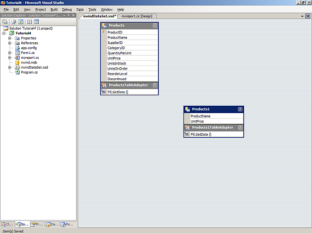312x234 pixels.
Task: Open the Solution Explorer window position dropdown
Action: (x=64, y=16)
